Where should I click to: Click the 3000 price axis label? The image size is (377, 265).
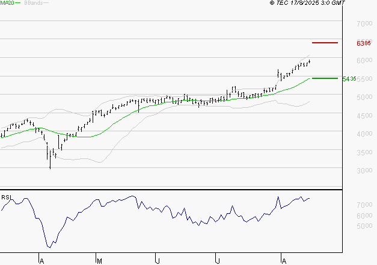[x=364, y=171]
